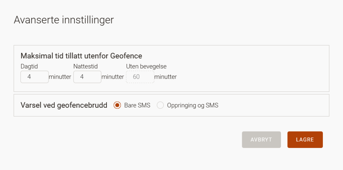This screenshot has height=170, width=343.
Task: Click the 'Oppringing og SMS' label text
Action: coord(193,105)
